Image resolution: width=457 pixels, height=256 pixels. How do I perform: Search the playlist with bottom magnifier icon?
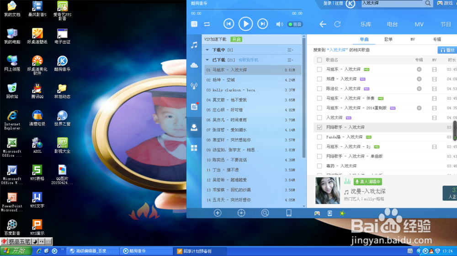[x=265, y=213]
